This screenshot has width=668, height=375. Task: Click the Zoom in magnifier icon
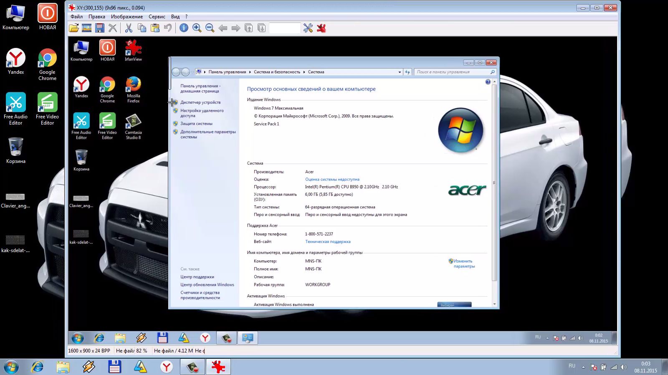click(x=197, y=28)
